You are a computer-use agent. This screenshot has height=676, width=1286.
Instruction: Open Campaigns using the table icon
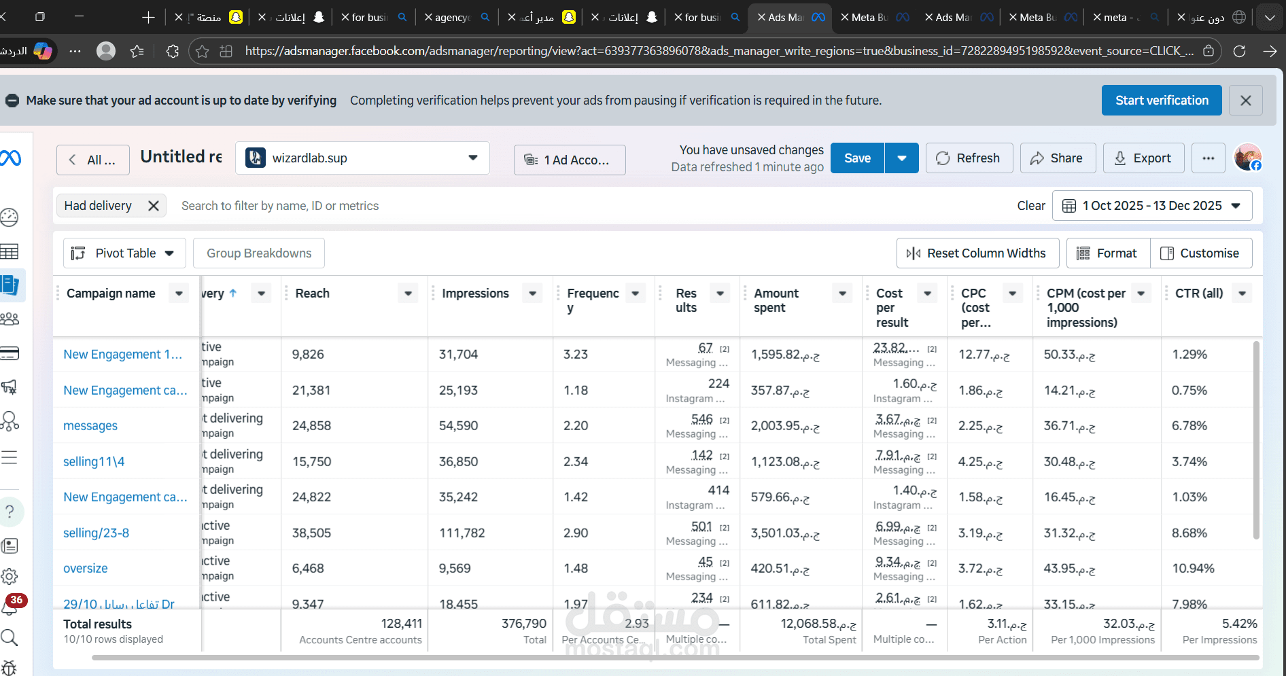(10, 251)
